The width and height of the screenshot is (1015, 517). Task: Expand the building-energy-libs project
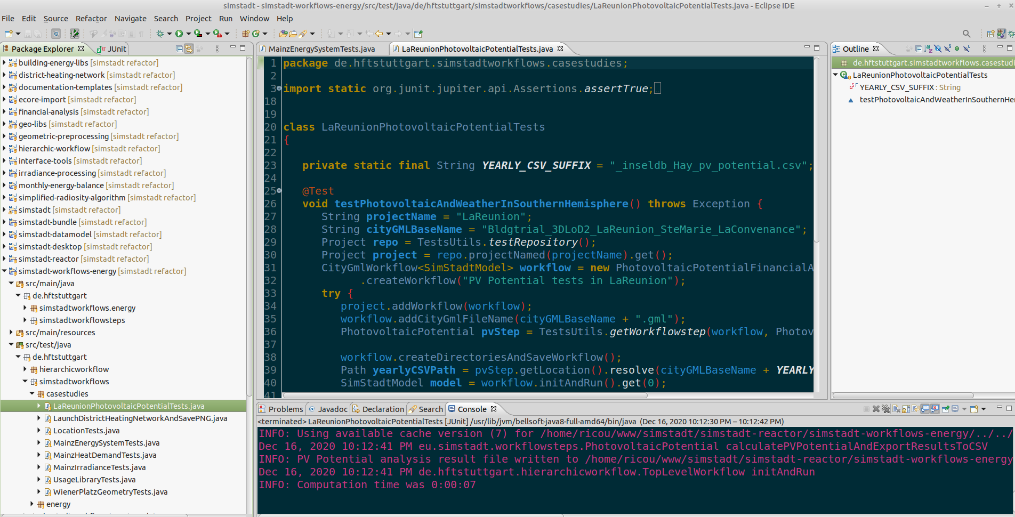(x=4, y=63)
